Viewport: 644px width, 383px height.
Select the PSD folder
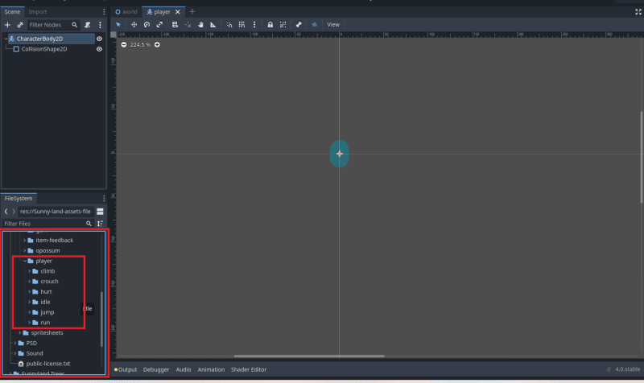tap(31, 343)
